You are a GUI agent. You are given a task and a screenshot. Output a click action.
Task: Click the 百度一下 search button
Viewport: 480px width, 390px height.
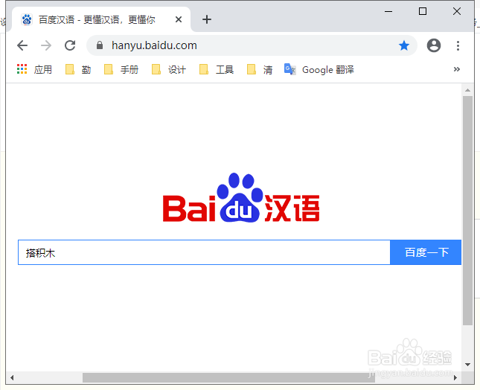[x=426, y=252]
